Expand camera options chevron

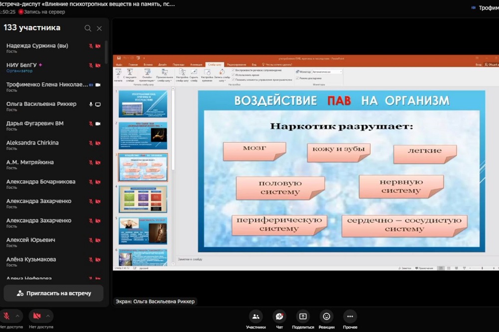(48, 316)
